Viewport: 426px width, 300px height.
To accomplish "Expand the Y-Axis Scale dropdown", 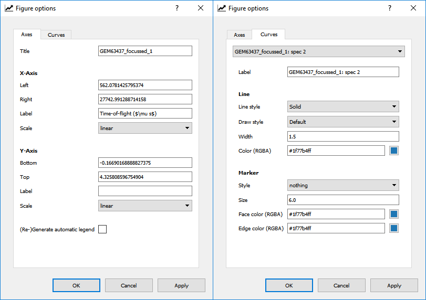I will (145, 206).
